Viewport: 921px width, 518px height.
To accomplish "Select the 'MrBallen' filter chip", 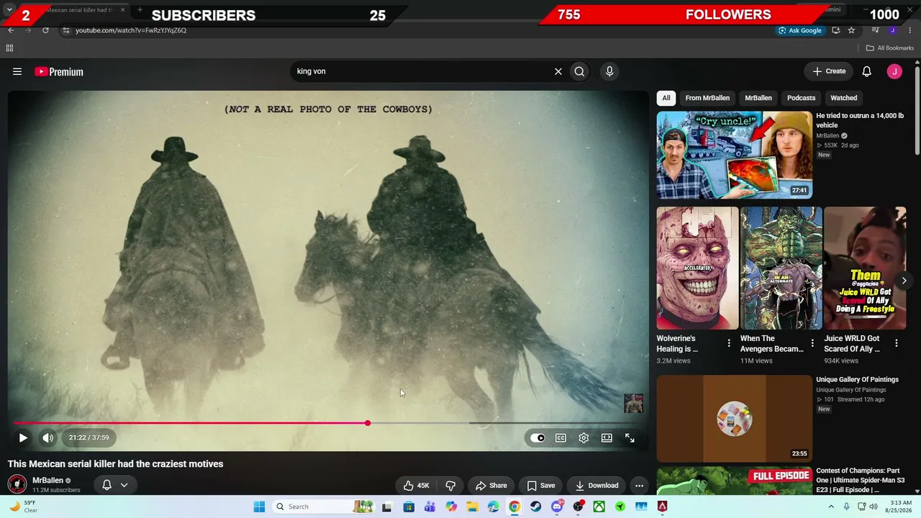I will point(758,98).
